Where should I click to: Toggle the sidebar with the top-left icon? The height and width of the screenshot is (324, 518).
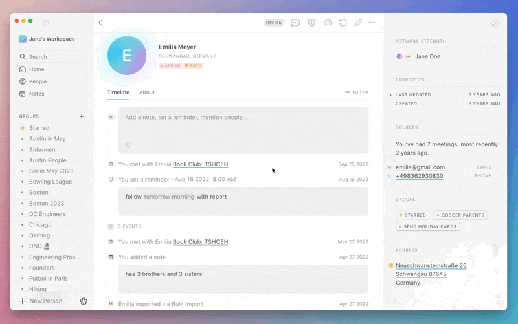click(x=45, y=23)
